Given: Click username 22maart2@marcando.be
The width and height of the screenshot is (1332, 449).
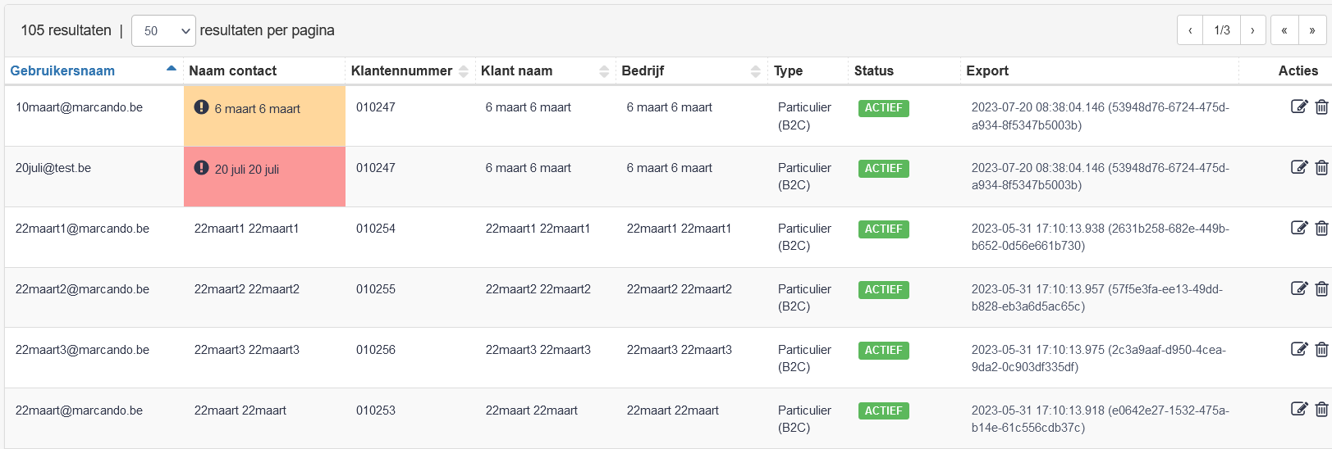Looking at the screenshot, I should click(82, 289).
